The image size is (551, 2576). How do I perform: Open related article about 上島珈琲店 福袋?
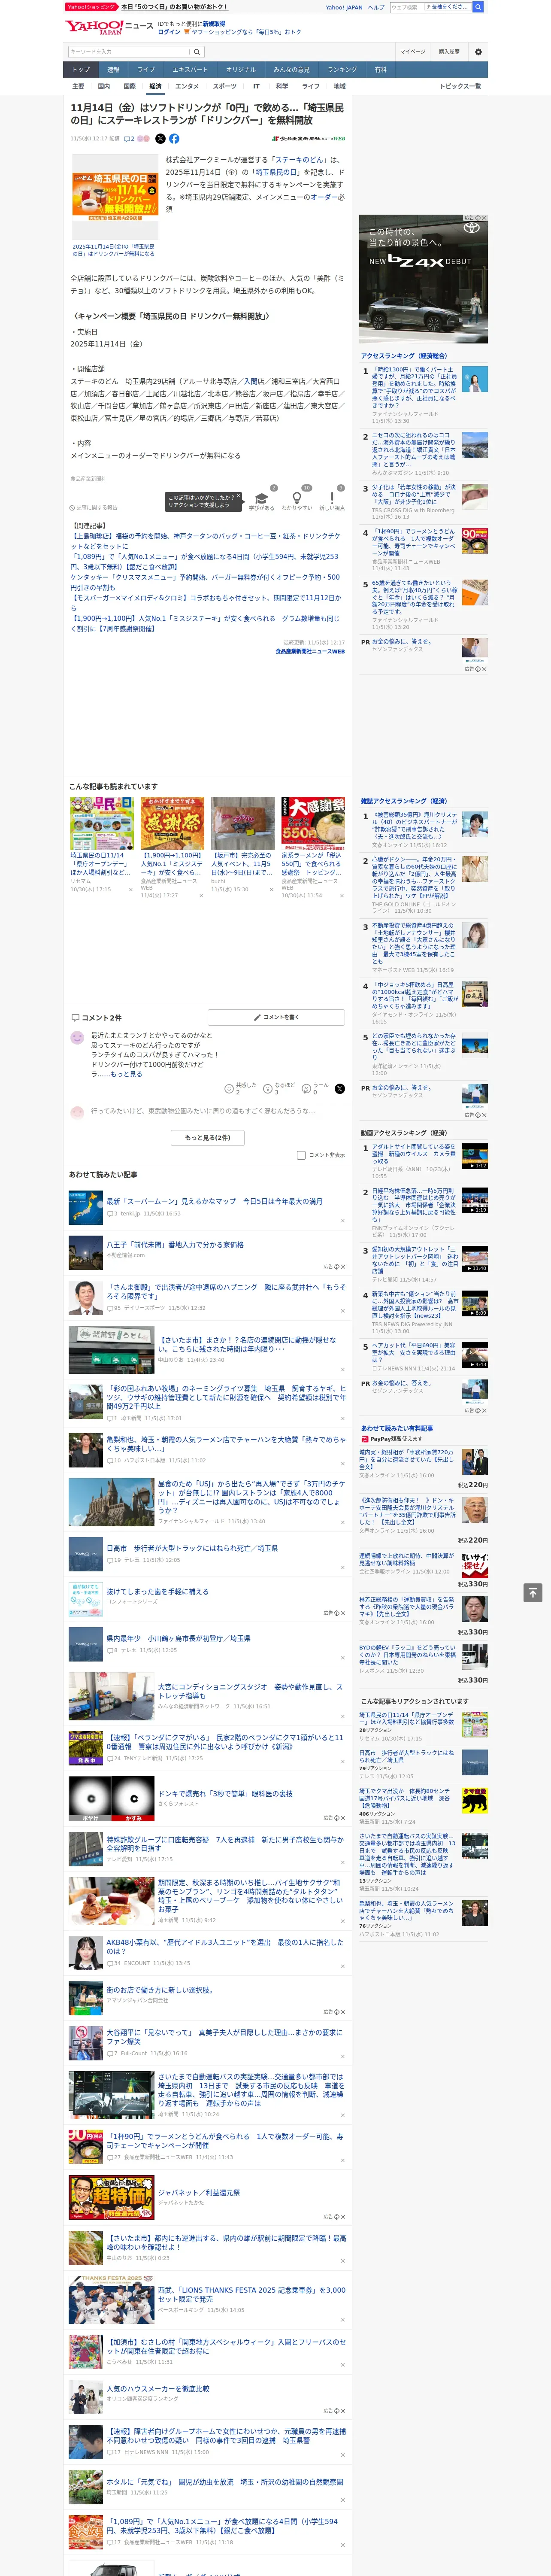(x=205, y=541)
